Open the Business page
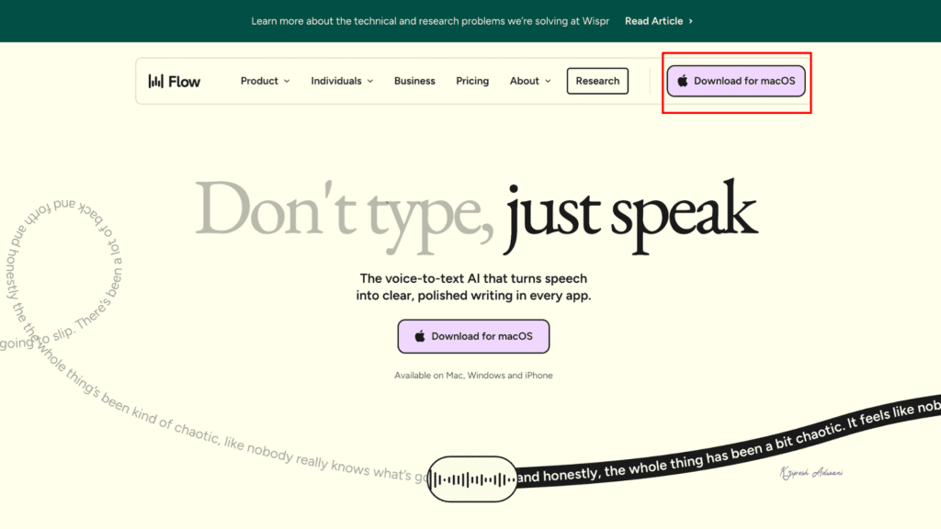Screen dimensions: 941x529 click(414, 81)
